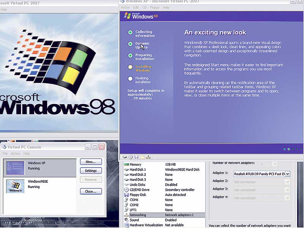The width and height of the screenshot is (304, 228).
Task: Click the Virtual PC Console title bar icon
Action: pyautogui.click(x=4, y=147)
